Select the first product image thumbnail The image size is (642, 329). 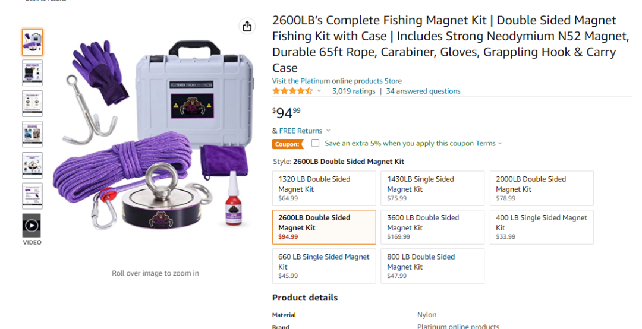pos(32,42)
